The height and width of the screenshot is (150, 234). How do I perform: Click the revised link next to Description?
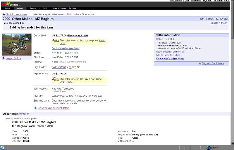point(24,114)
